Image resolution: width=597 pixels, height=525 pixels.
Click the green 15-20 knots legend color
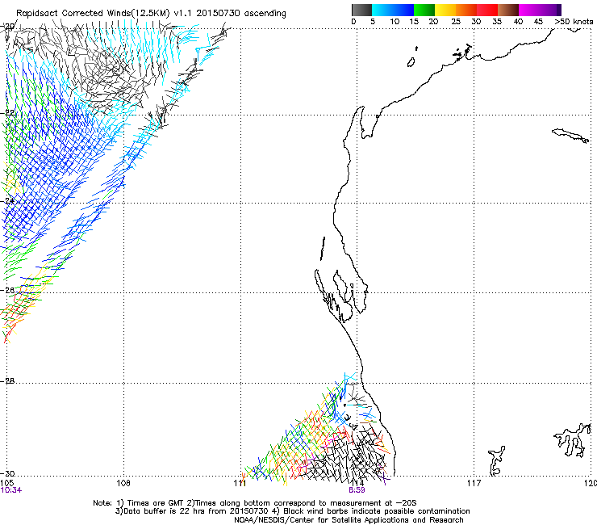424,10
